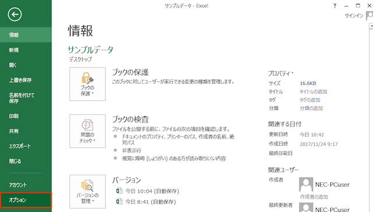Select the 上書き保存 menu item

pos(26,80)
